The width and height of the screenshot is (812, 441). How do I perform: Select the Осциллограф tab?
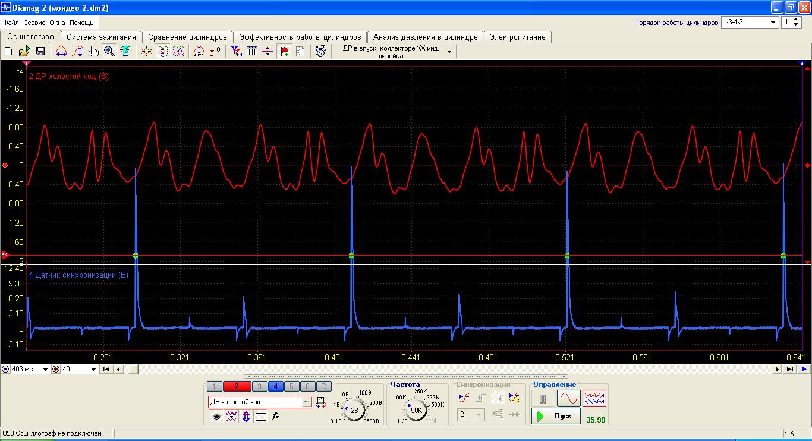pos(30,36)
